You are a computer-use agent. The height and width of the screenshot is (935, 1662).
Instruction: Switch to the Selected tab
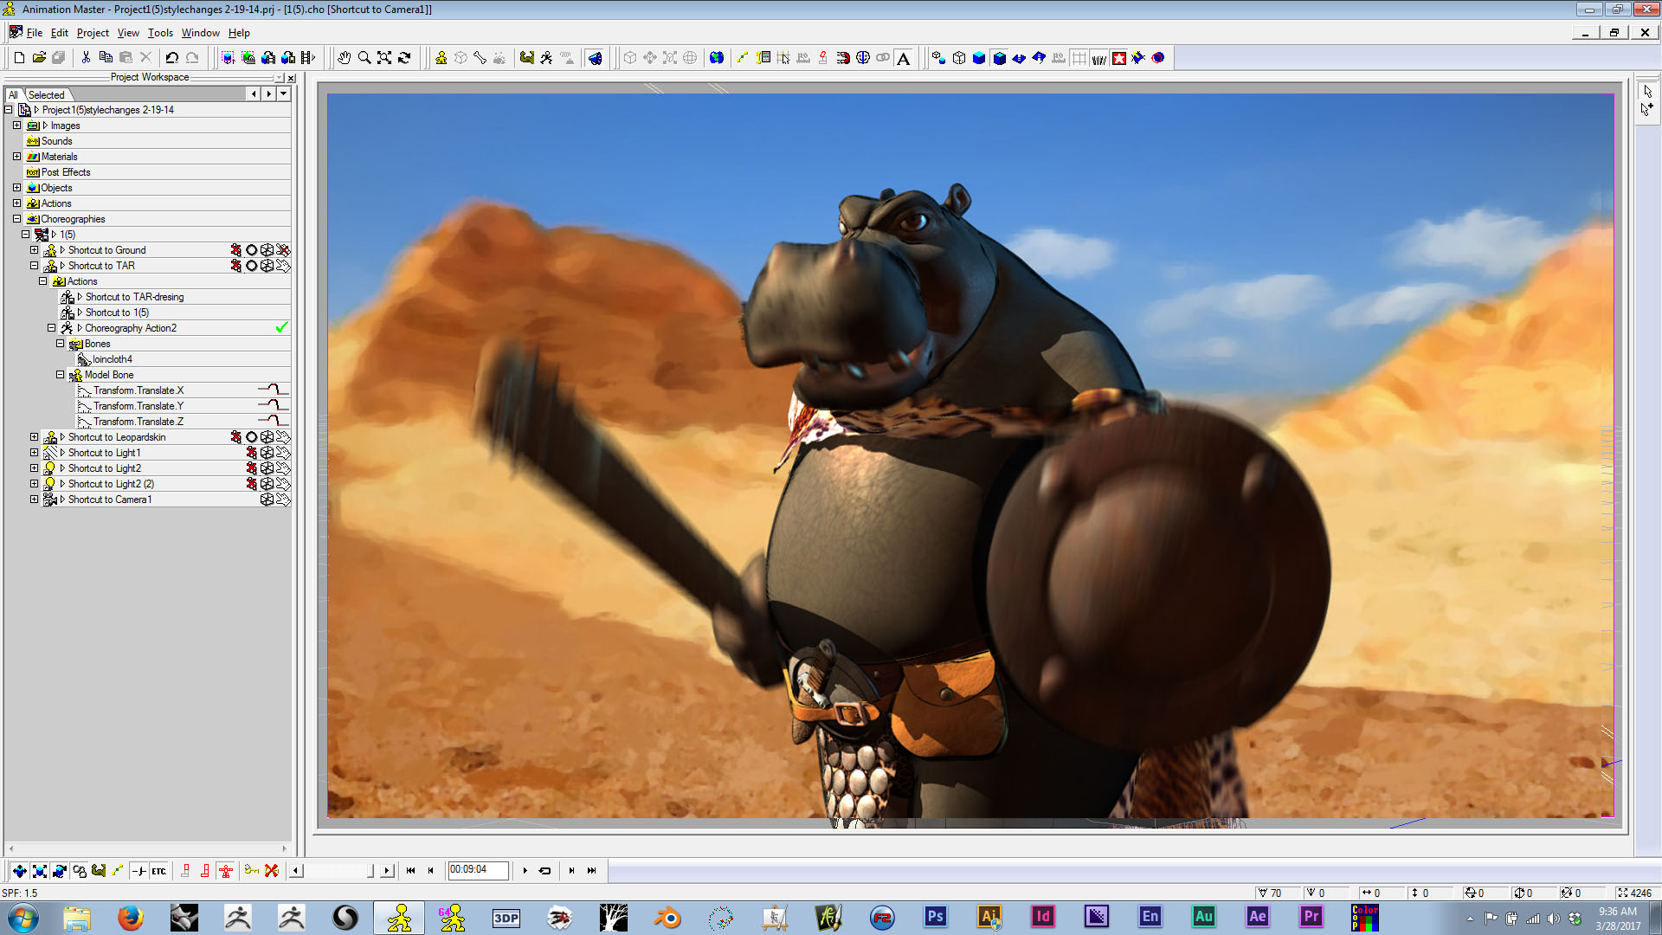pos(46,94)
